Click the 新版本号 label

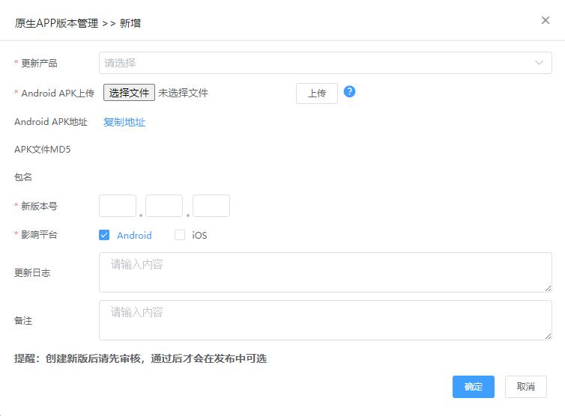click(39, 206)
